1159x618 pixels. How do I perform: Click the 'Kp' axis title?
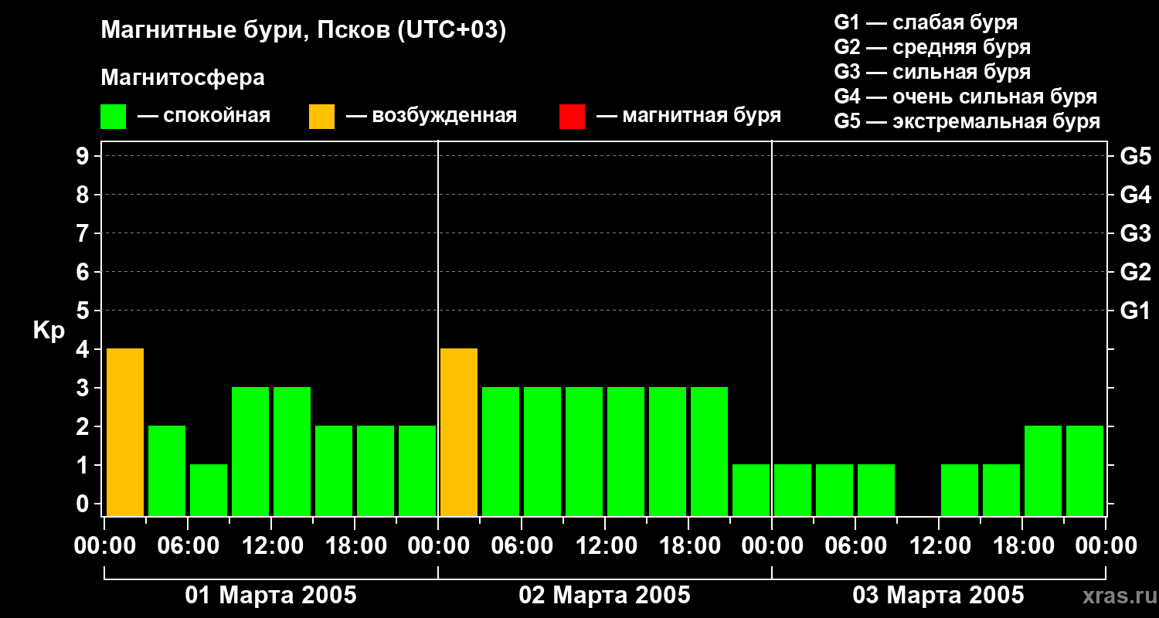pyautogui.click(x=49, y=331)
